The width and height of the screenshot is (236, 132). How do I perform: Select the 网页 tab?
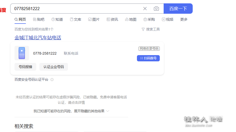(20, 19)
